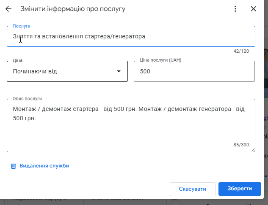Viewport: 268px width, 205px height.
Task: Click the dialog title 'Змінити інформацію про послугу'
Action: (73, 9)
